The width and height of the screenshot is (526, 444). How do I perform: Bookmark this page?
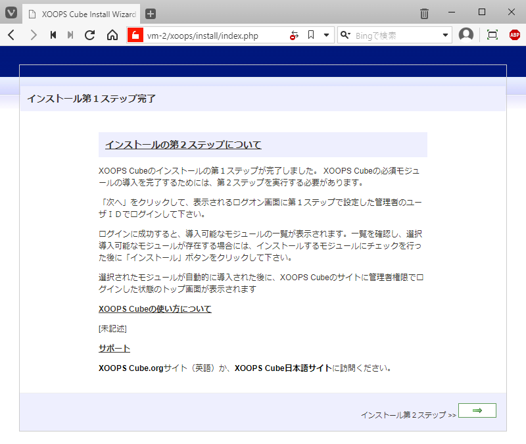pos(311,35)
